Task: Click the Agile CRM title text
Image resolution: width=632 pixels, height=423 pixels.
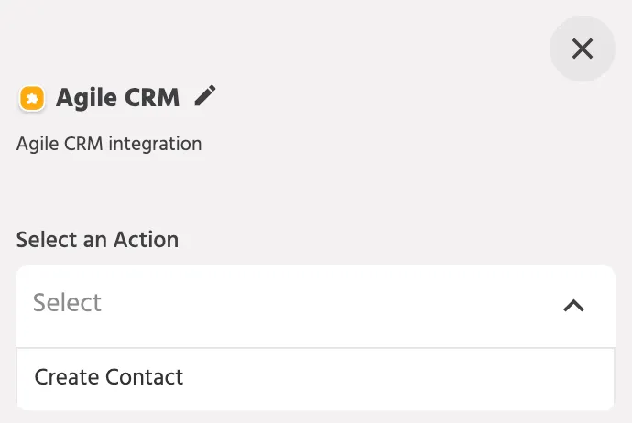Action: point(117,98)
